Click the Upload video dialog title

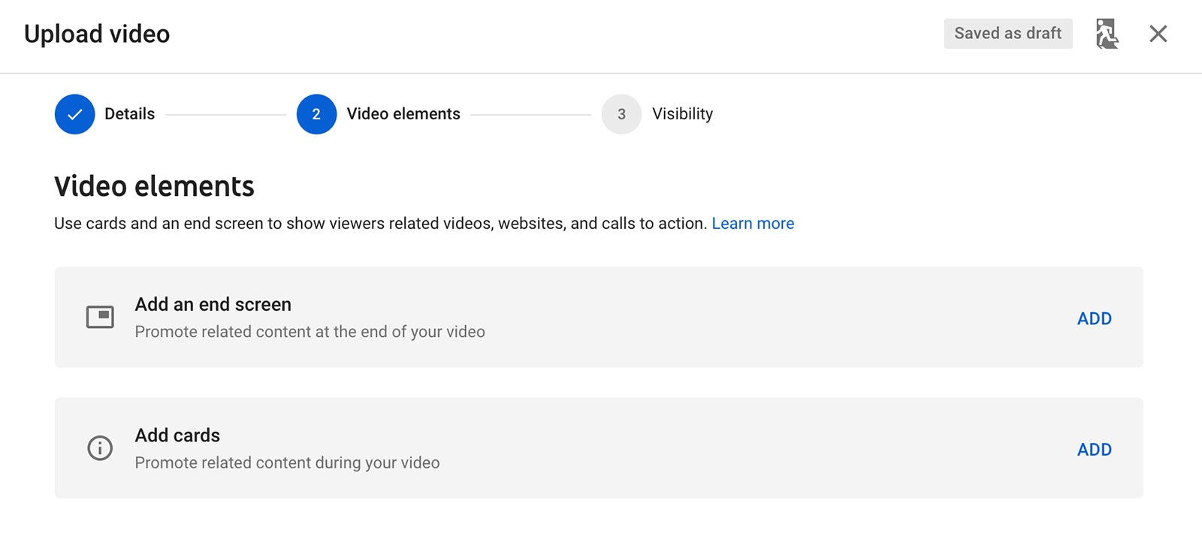(x=97, y=34)
